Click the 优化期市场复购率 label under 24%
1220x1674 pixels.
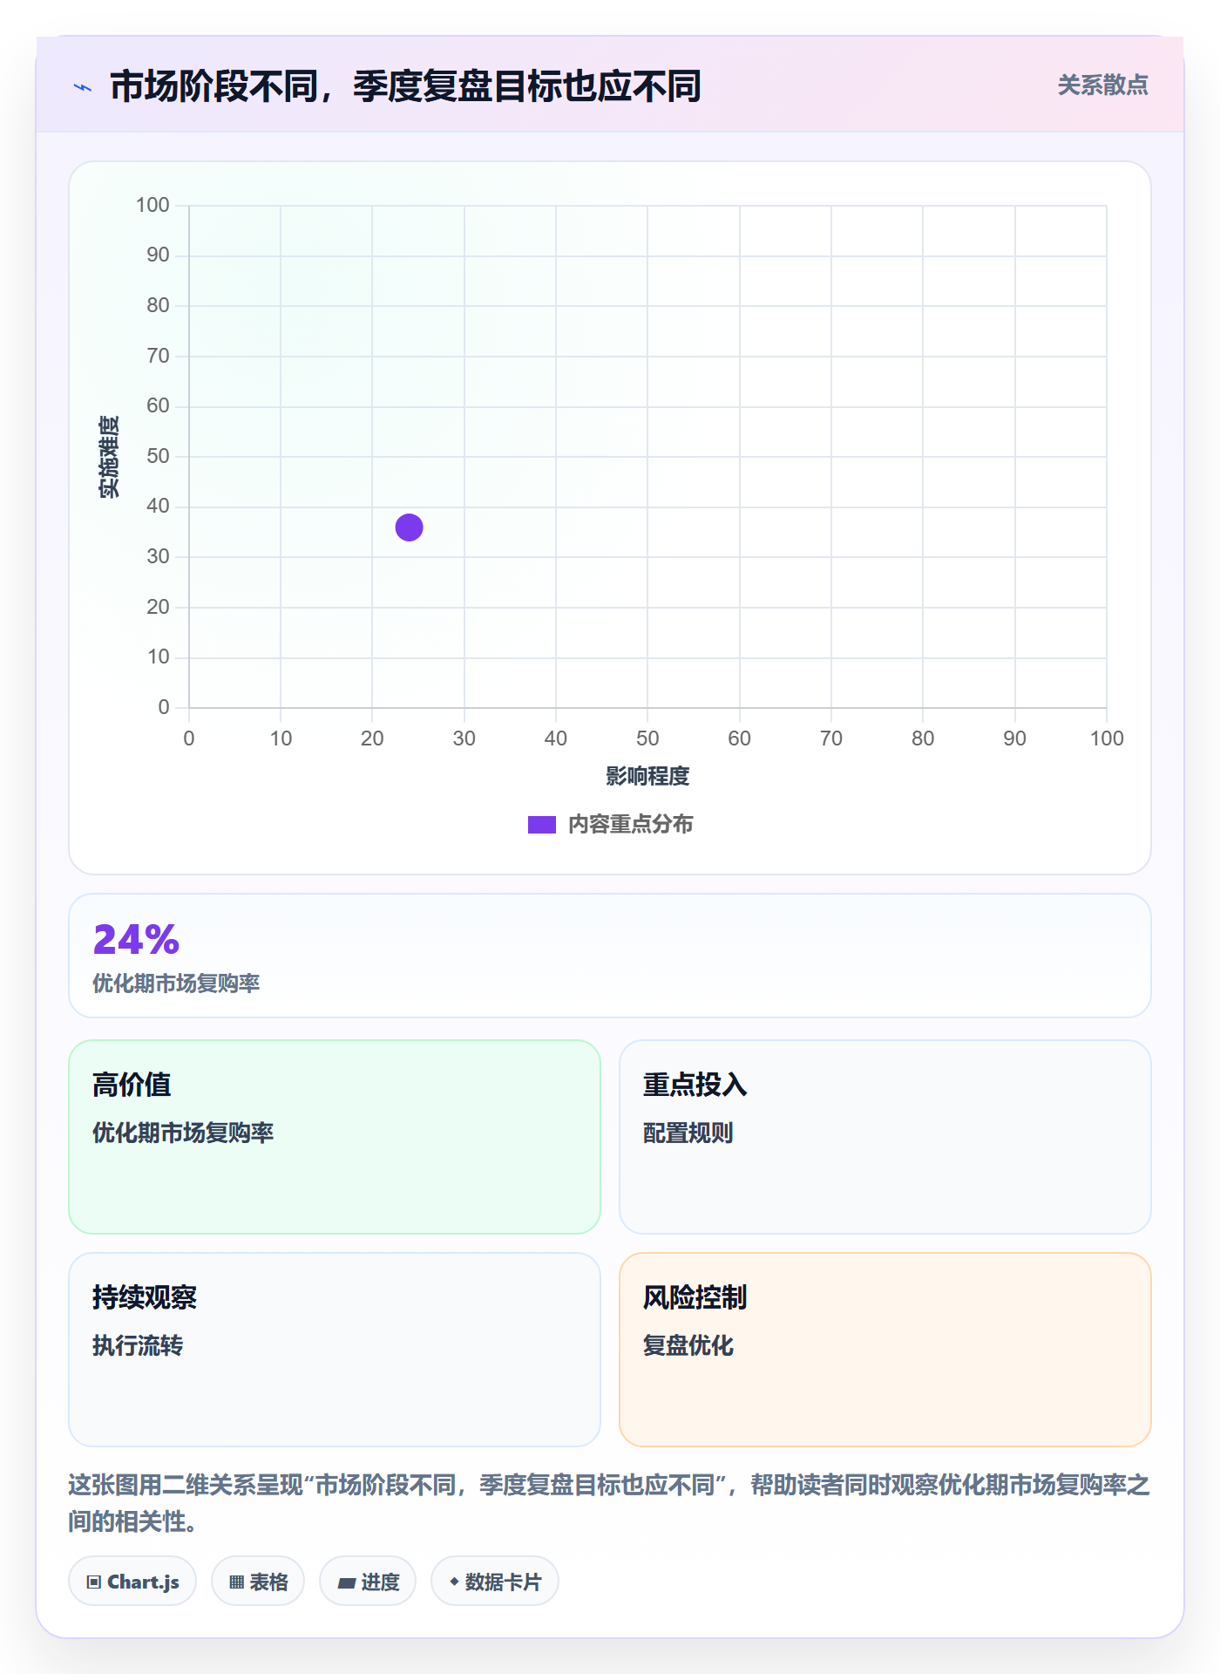[x=176, y=983]
